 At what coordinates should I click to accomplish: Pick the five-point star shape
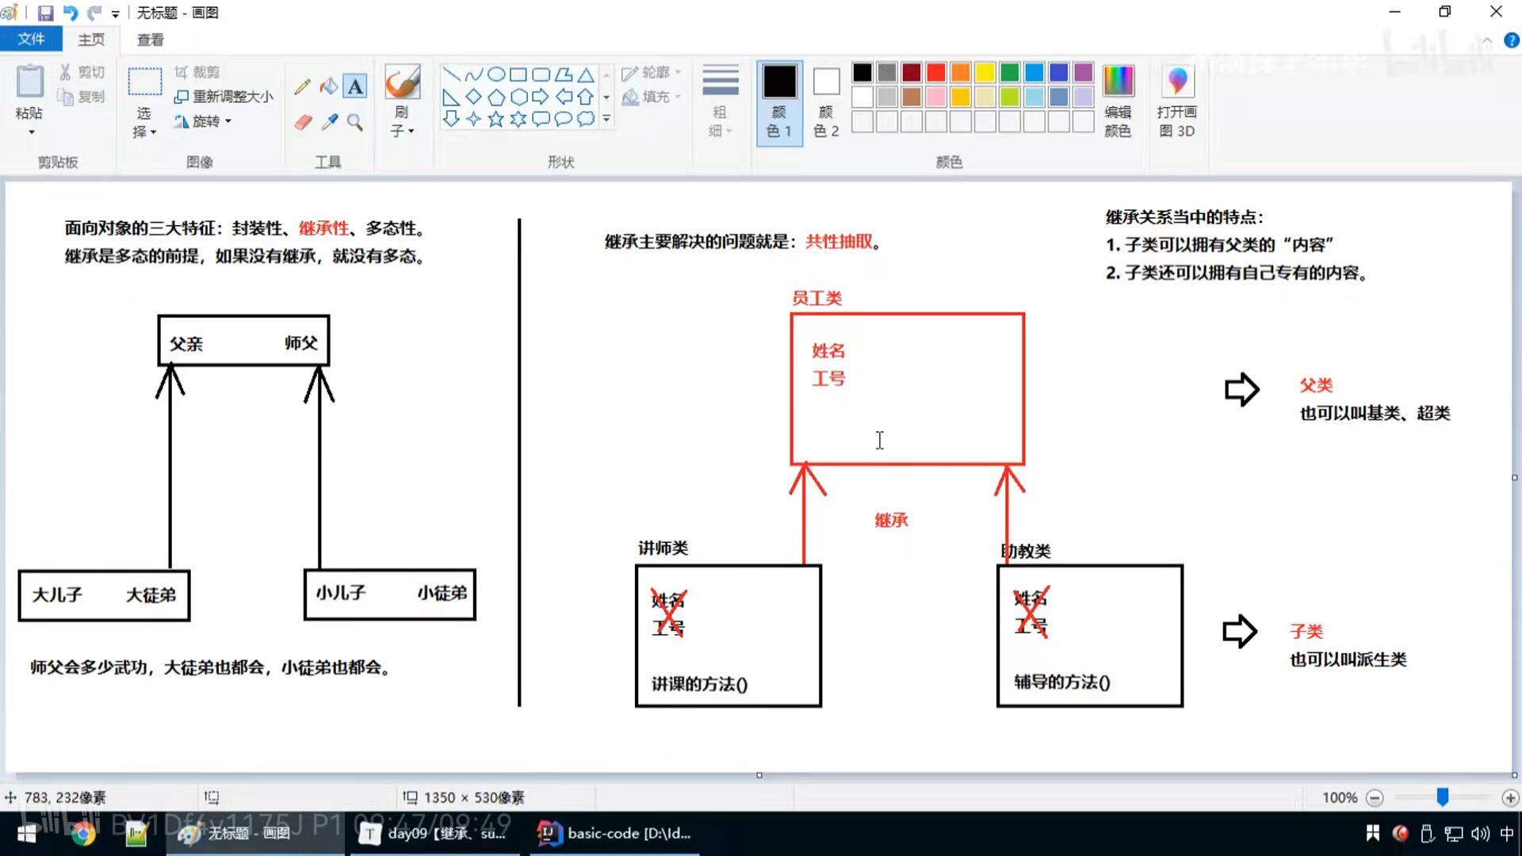pos(495,119)
